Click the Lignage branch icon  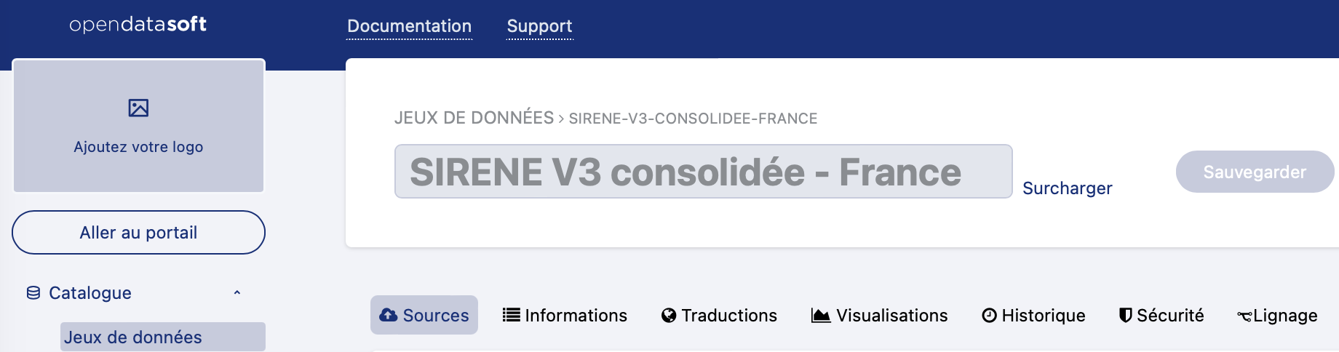point(1244,316)
